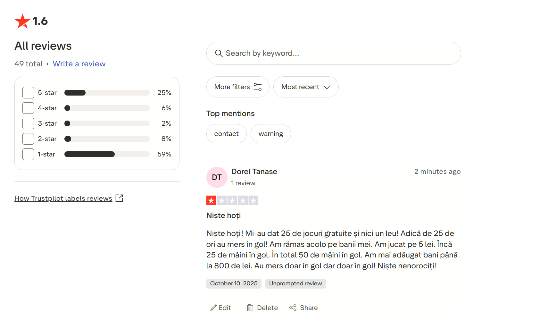Check the 5-star filter checkbox
The image size is (556, 328).
click(x=28, y=93)
